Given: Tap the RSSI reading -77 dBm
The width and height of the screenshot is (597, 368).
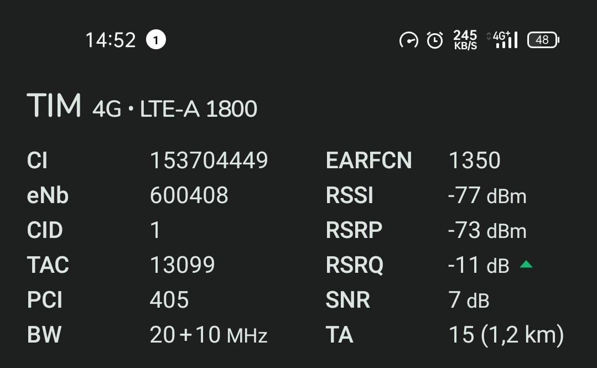Looking at the screenshot, I should click(487, 195).
